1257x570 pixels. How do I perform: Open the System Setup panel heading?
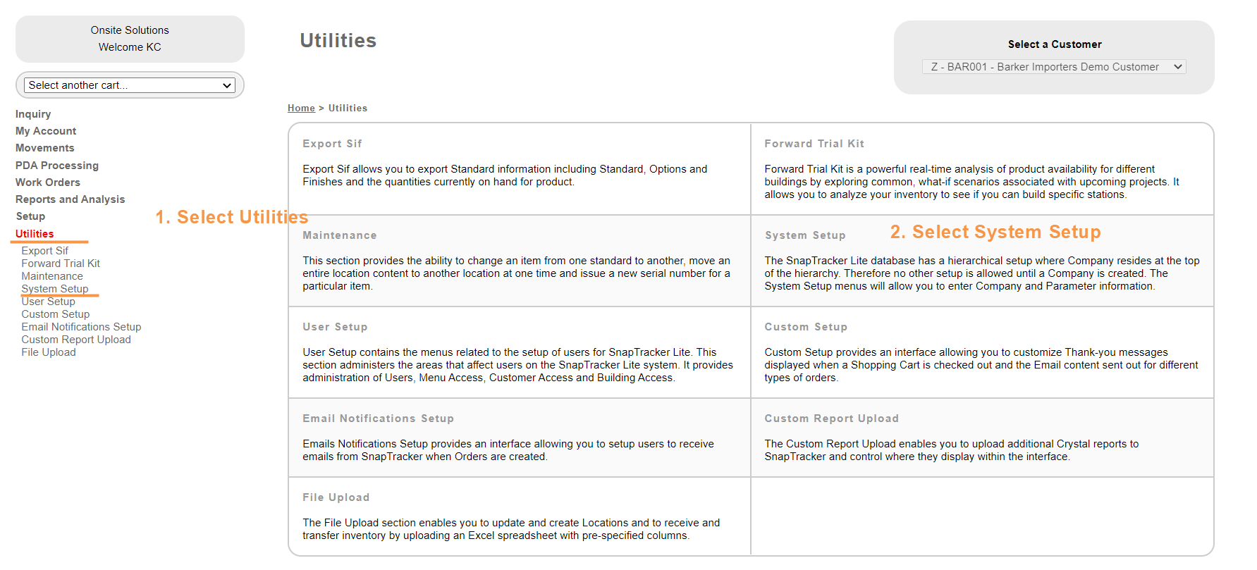(805, 235)
